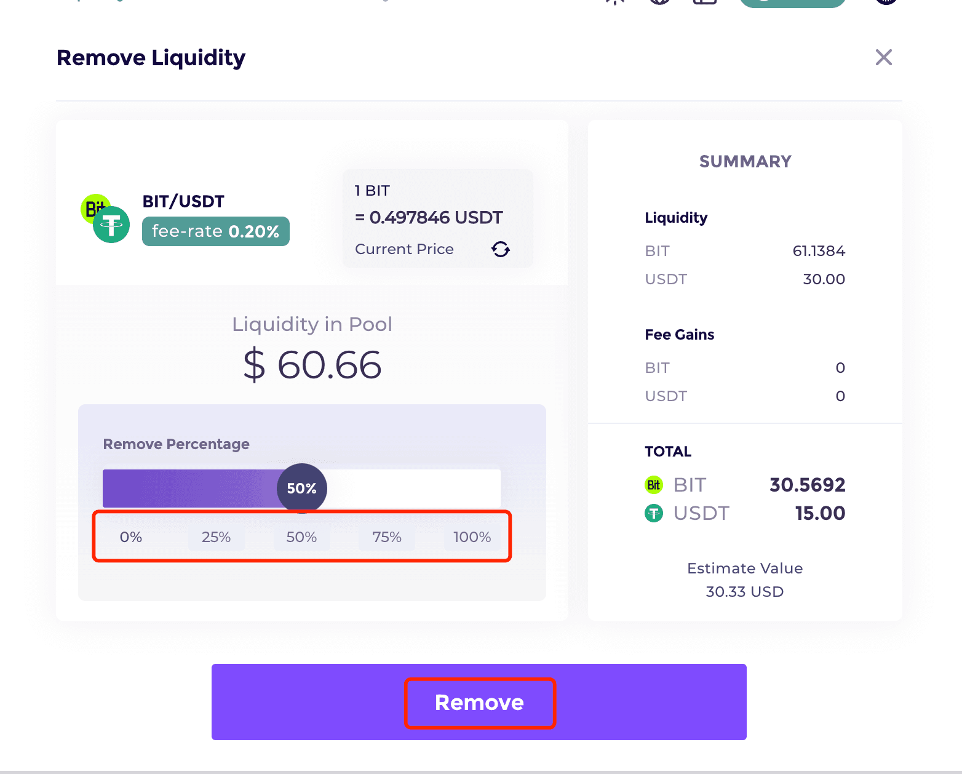Click the 50% slider handle knob

point(302,488)
